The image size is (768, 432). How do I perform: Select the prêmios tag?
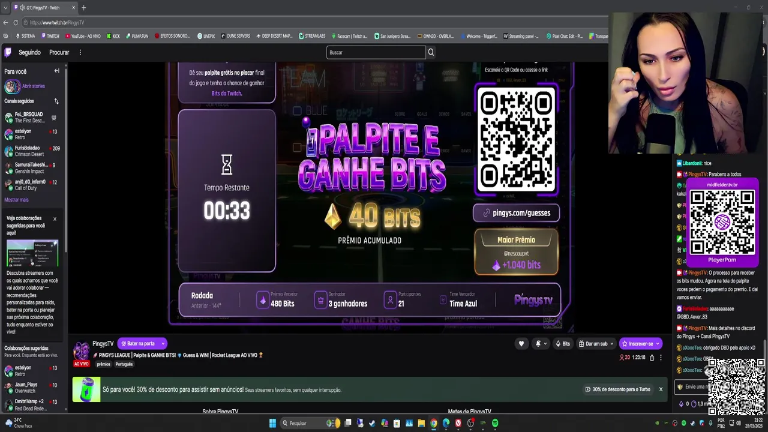pos(103,364)
